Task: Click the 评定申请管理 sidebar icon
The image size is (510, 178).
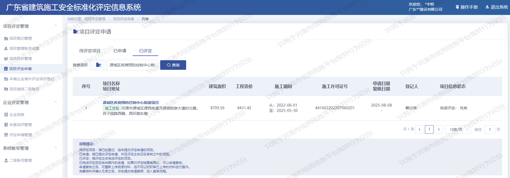Action: pos(6,135)
